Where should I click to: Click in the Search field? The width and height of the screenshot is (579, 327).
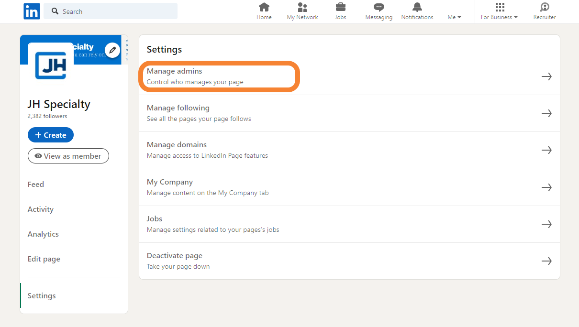pos(111,11)
